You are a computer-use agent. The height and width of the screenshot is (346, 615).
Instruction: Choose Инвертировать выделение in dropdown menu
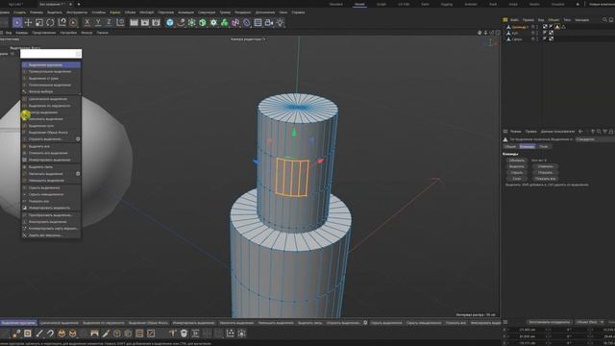click(x=51, y=161)
